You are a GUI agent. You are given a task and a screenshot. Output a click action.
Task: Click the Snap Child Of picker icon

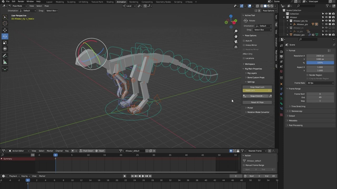pyautogui.click(x=270, y=96)
